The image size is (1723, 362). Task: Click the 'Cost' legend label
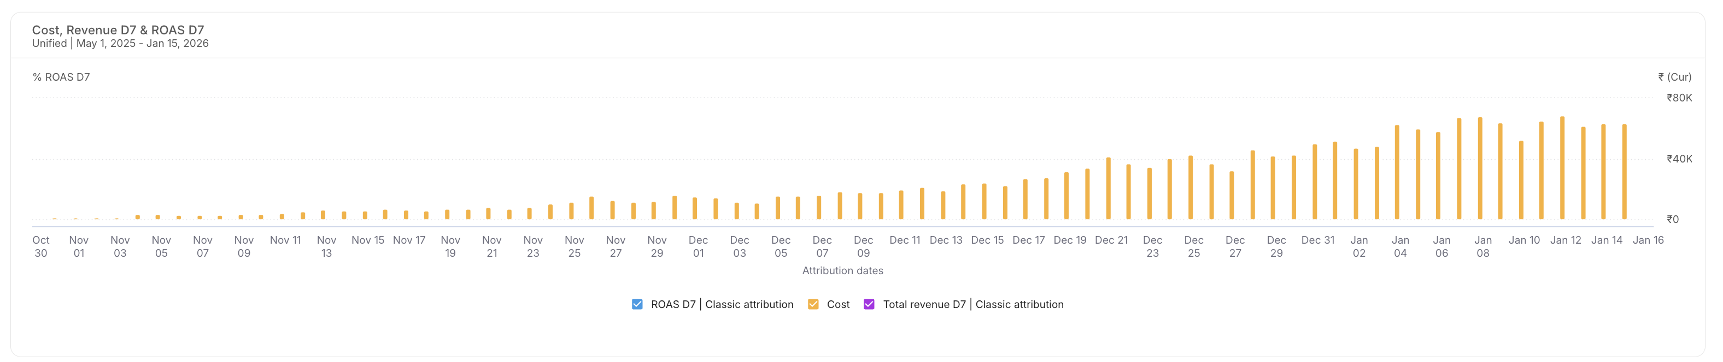(x=838, y=304)
